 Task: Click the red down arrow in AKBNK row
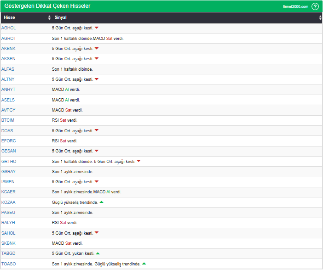pyautogui.click(x=97, y=48)
